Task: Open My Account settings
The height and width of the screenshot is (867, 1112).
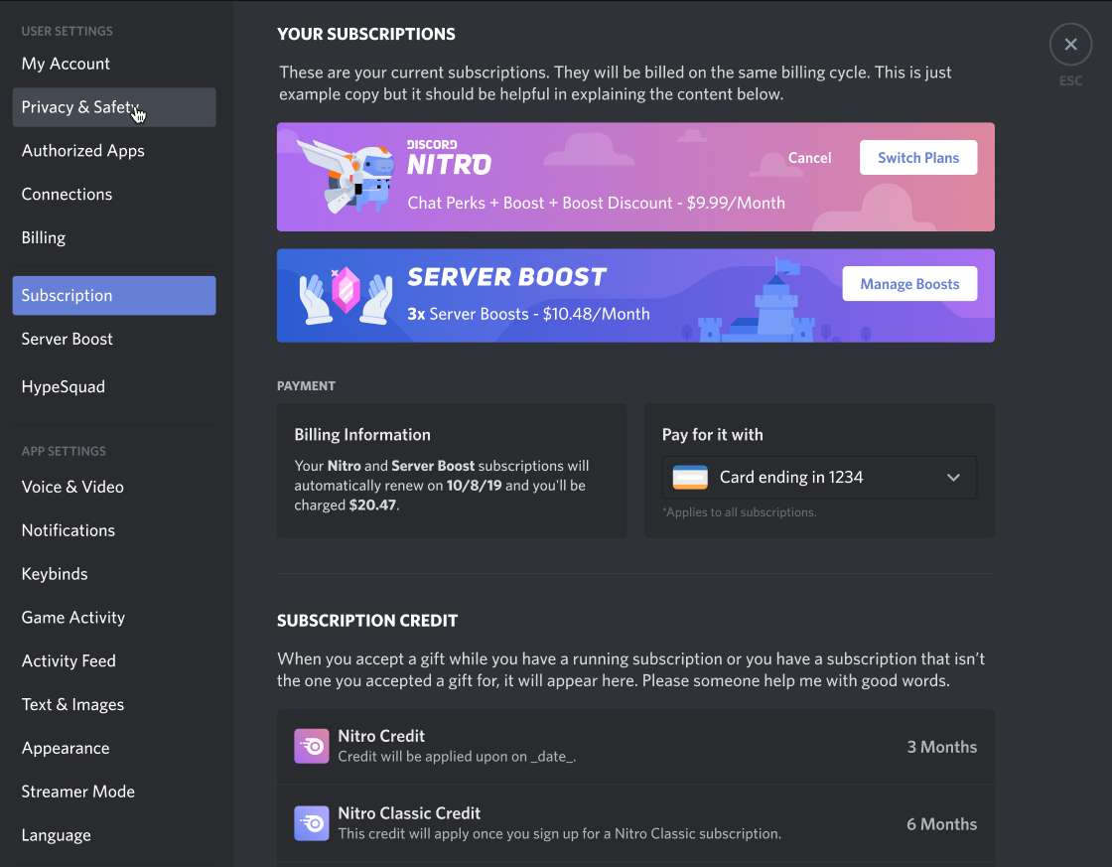Action: (66, 64)
